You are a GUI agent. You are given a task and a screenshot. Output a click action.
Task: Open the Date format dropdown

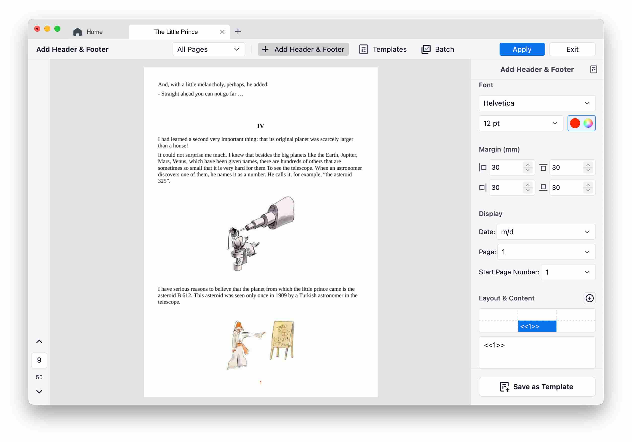(x=546, y=232)
